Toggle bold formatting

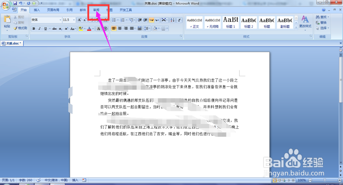click(x=34, y=29)
